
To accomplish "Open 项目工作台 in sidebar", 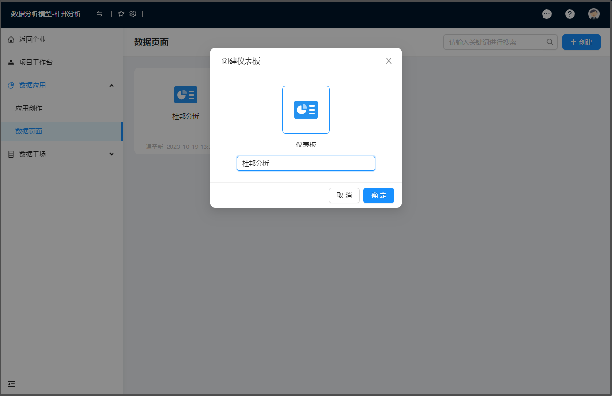I will (x=35, y=63).
